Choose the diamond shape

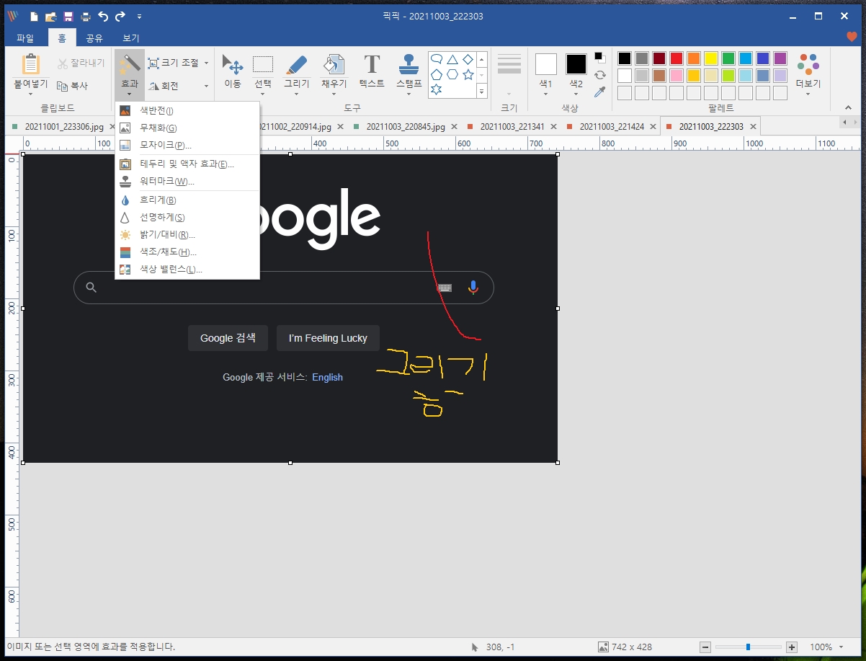click(x=468, y=60)
